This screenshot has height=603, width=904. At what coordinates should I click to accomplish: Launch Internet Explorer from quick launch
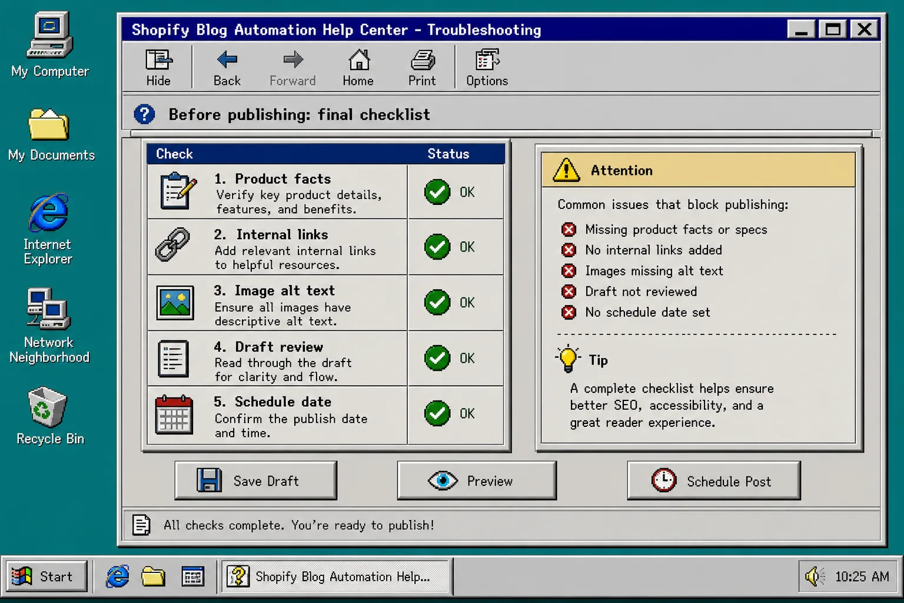(x=117, y=576)
